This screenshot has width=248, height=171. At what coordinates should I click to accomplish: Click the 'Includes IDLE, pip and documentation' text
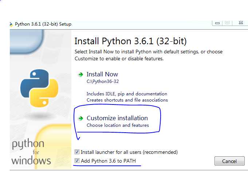coord(127,94)
